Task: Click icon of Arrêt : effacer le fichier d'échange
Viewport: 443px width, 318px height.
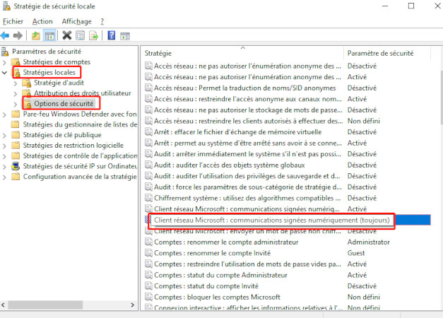Action: point(148,132)
